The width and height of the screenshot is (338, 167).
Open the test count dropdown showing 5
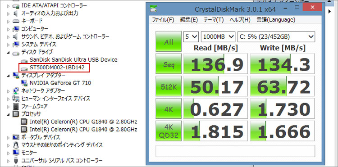tap(191, 37)
